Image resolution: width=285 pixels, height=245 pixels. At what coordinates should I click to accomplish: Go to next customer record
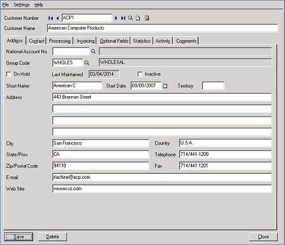click(116, 18)
